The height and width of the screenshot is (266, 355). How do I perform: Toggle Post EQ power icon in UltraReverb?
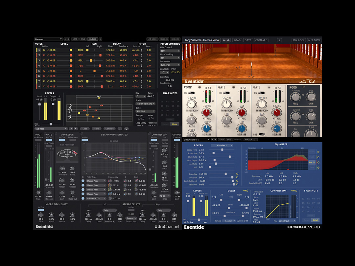(x=318, y=162)
